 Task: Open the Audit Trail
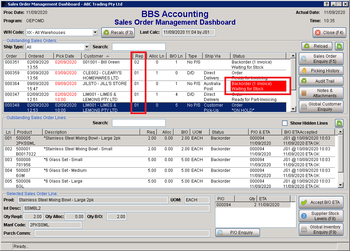[321, 81]
